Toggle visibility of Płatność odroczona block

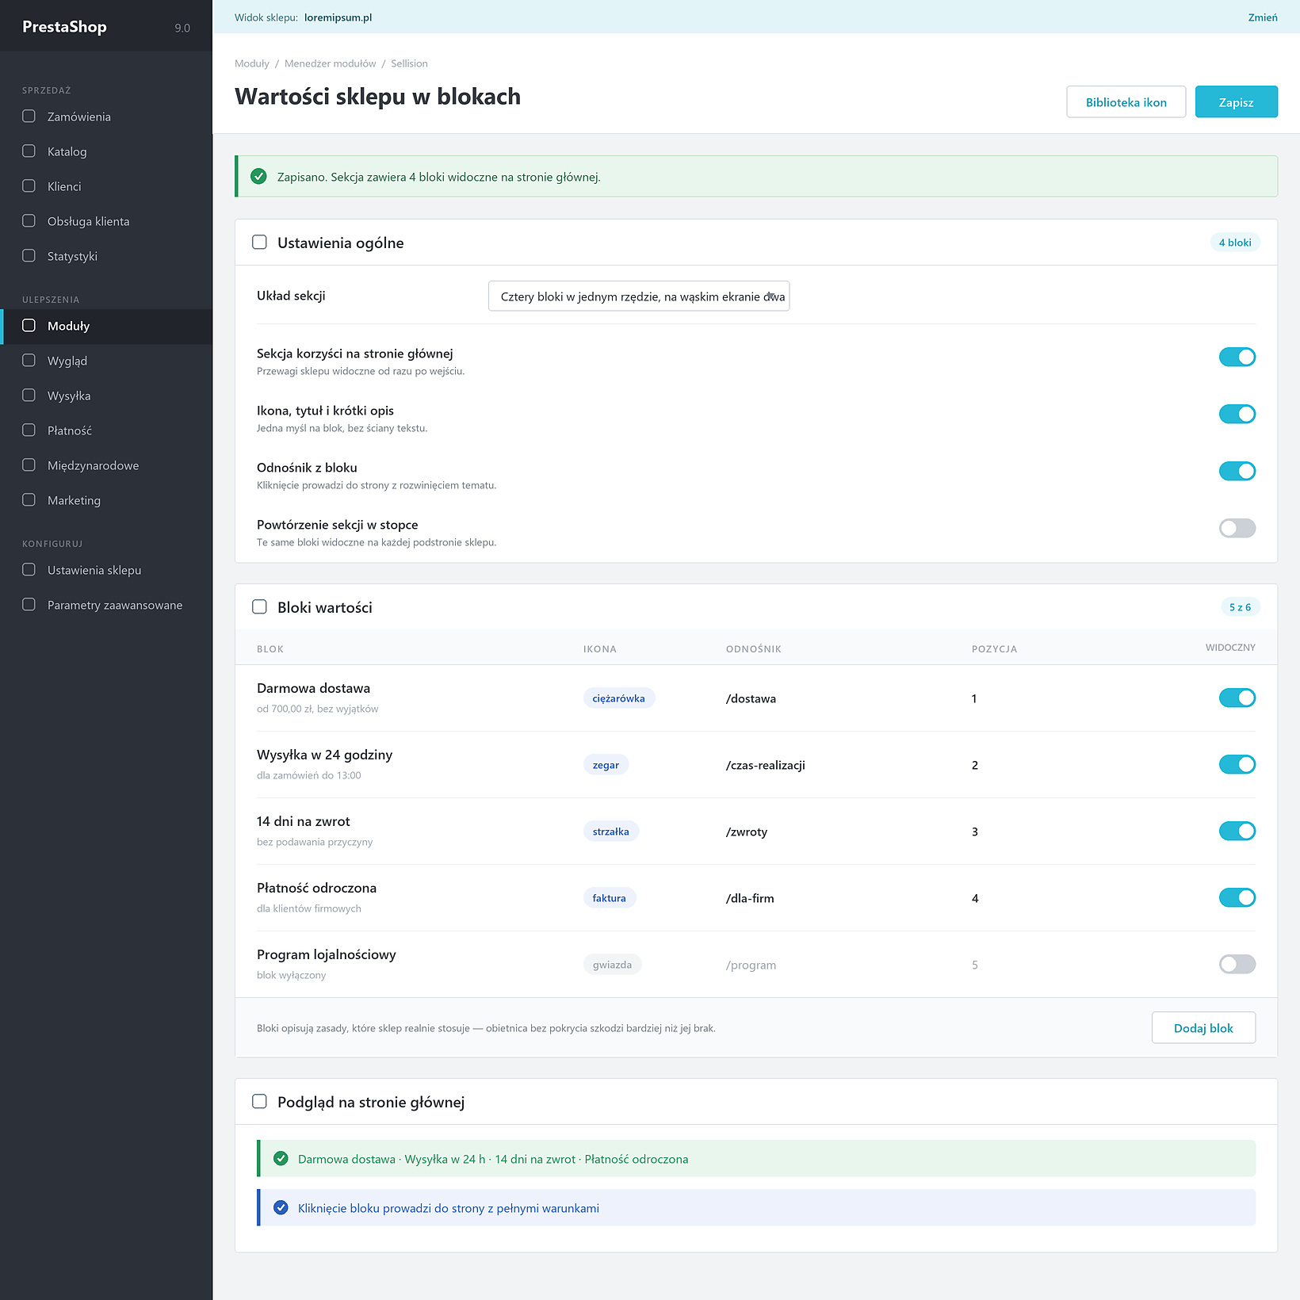[x=1237, y=898]
